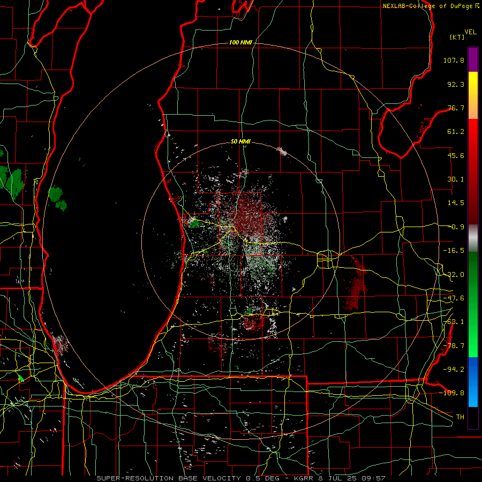Viewport: 482px width, 482px height.
Task: Click the -47.6 legend value
Action: click(454, 298)
